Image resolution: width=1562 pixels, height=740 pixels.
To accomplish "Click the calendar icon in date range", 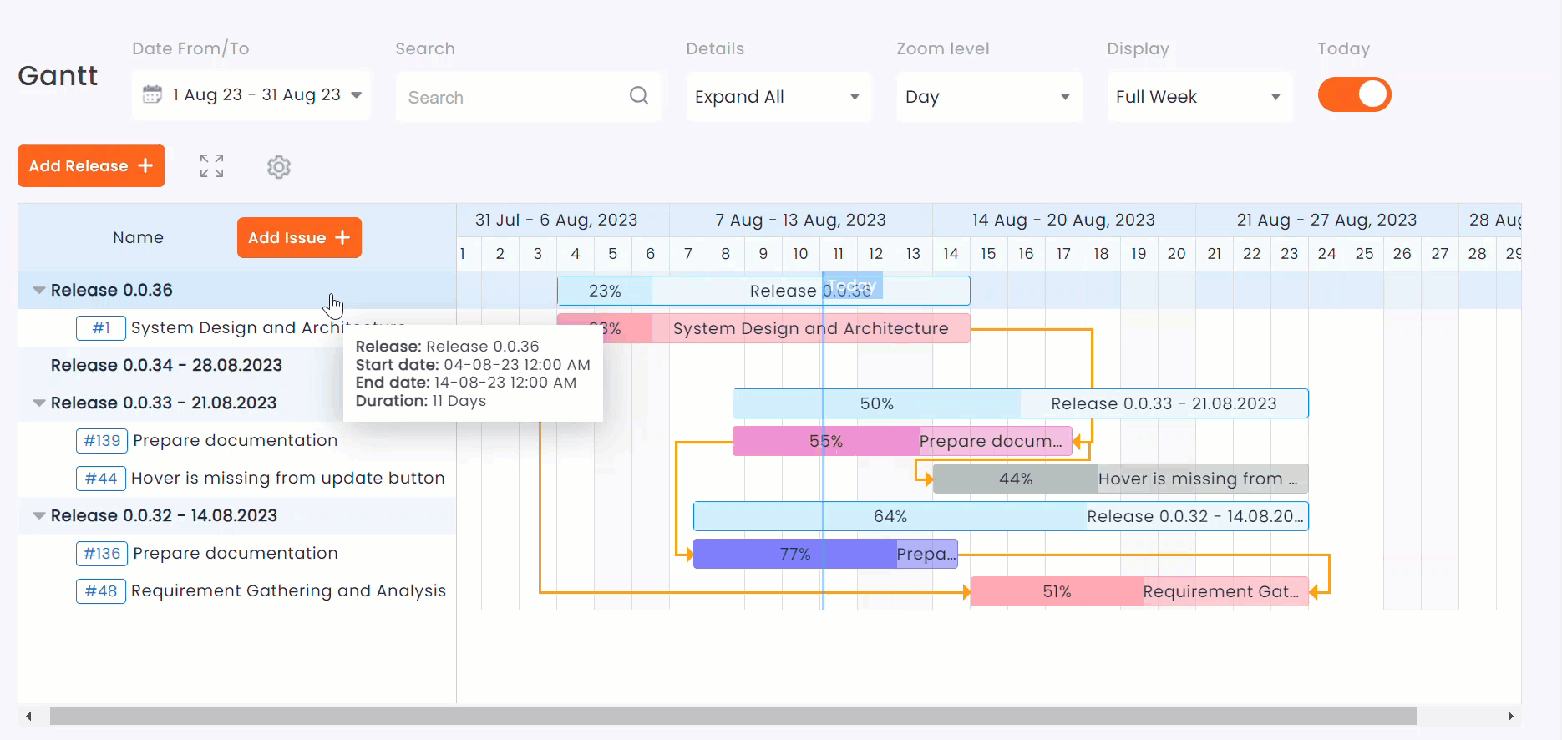I will [x=152, y=94].
